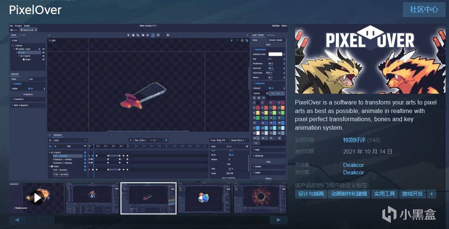
Task: Expand the Dithering section
Action: [x=269, y=156]
